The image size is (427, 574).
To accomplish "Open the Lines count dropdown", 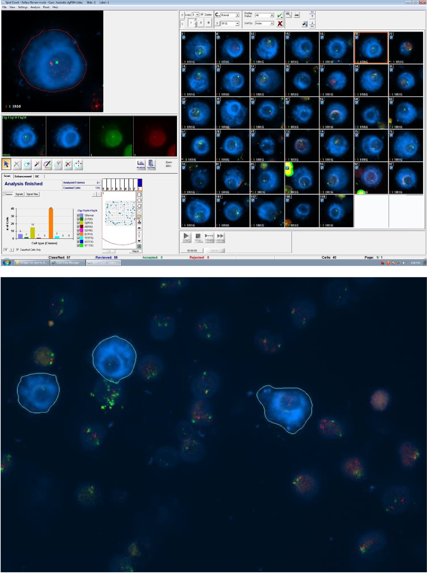I will tap(197, 15).
